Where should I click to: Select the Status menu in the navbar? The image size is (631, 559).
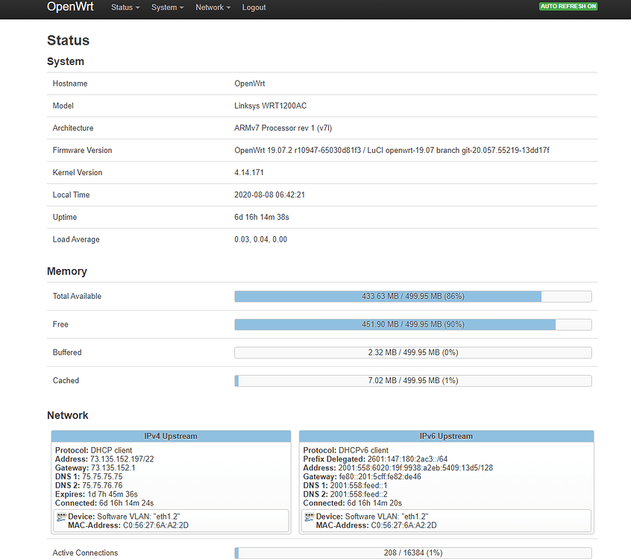[125, 7]
